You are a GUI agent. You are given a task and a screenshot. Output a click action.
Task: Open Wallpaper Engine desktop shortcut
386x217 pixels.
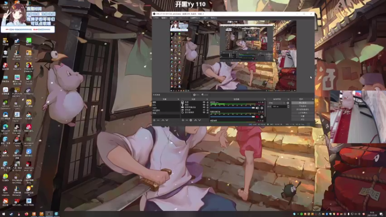point(17,117)
